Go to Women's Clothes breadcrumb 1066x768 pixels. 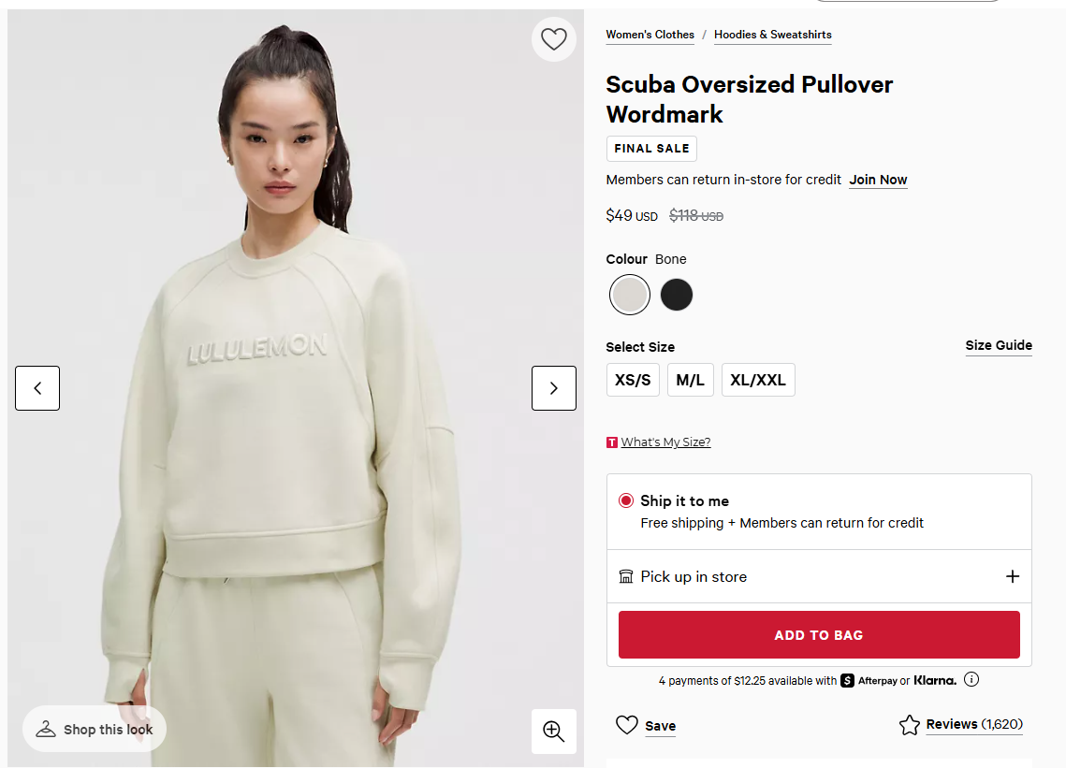pos(650,35)
